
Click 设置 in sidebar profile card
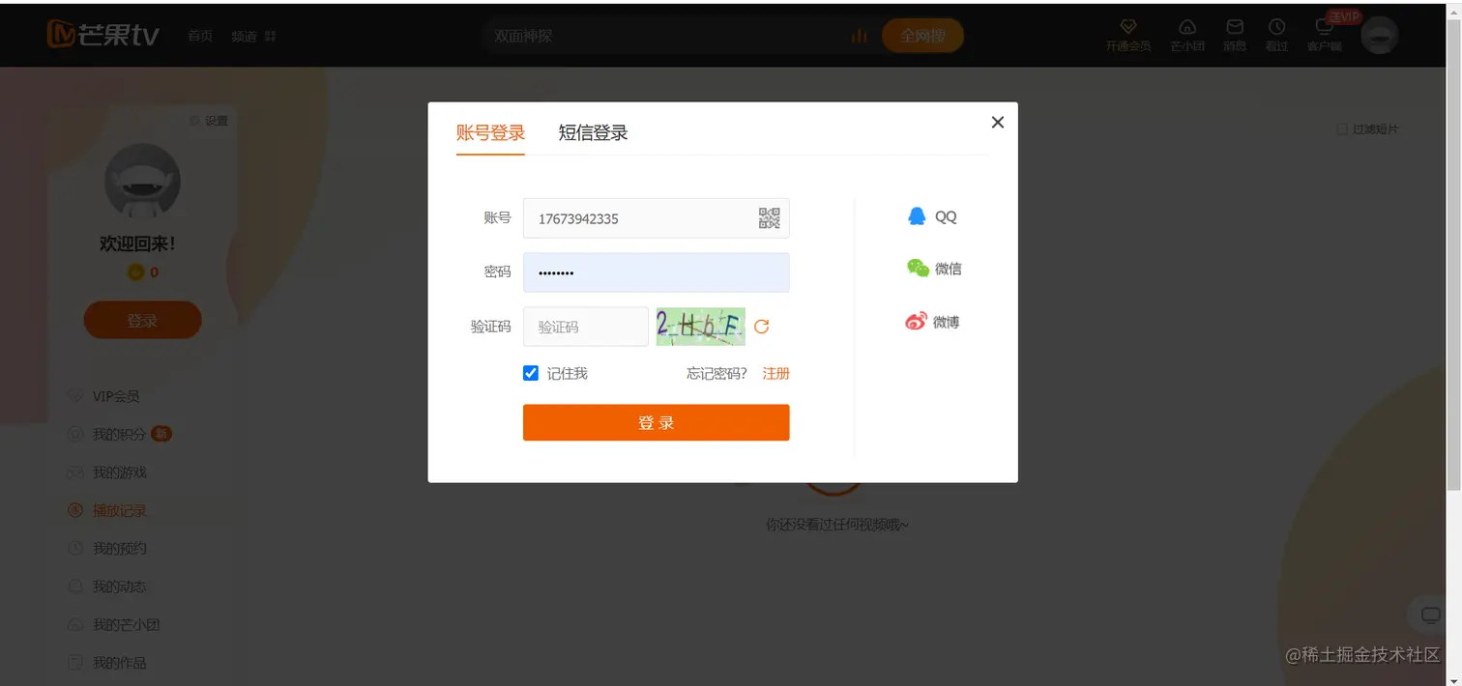pos(209,121)
